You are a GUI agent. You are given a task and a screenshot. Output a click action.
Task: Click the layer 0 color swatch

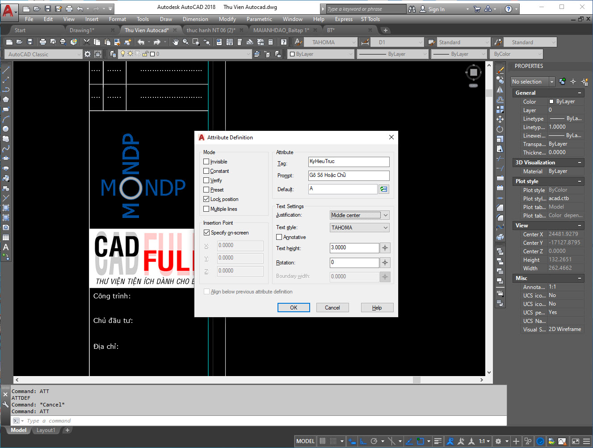[x=152, y=54]
